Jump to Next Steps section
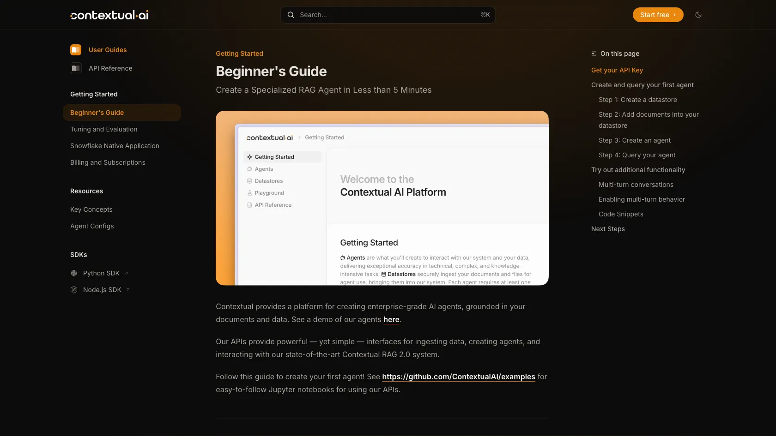The height and width of the screenshot is (436, 776). click(608, 229)
